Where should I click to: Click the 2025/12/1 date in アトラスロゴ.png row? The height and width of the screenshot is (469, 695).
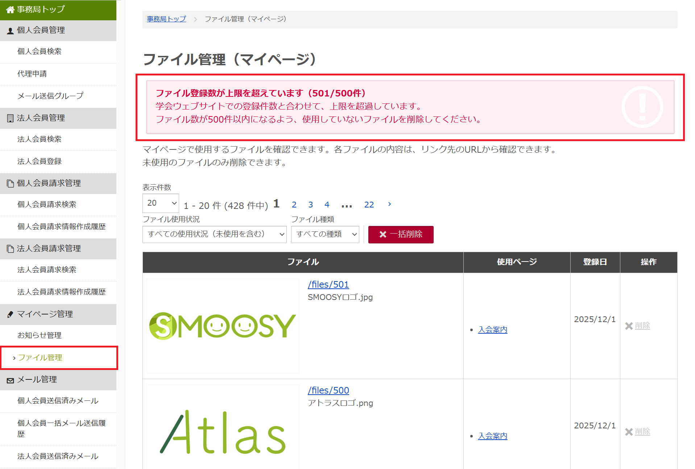pyautogui.click(x=595, y=426)
